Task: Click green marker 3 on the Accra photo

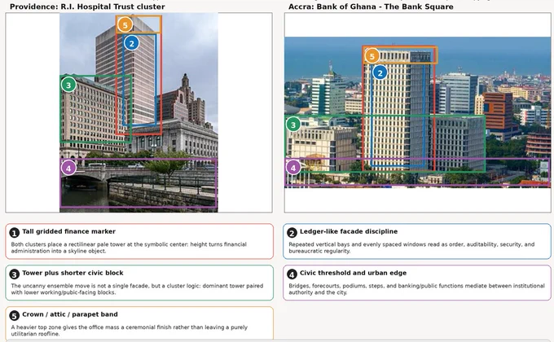Action: [x=293, y=125]
